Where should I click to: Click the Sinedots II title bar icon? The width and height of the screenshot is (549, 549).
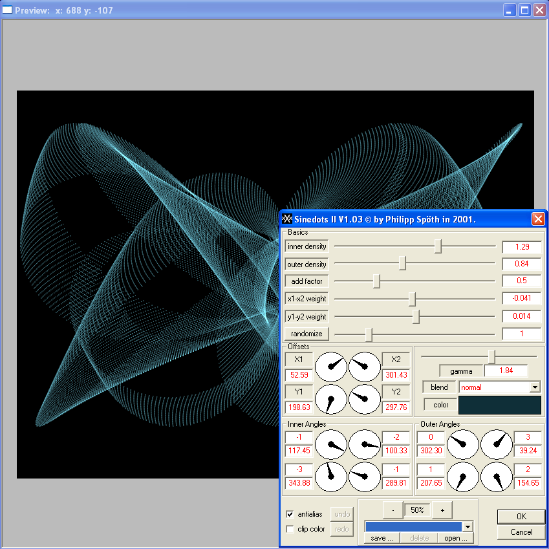(286, 219)
